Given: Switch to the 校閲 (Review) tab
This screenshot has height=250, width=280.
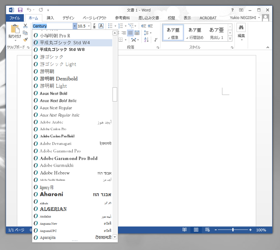Looking at the screenshot, I should click(171, 18).
